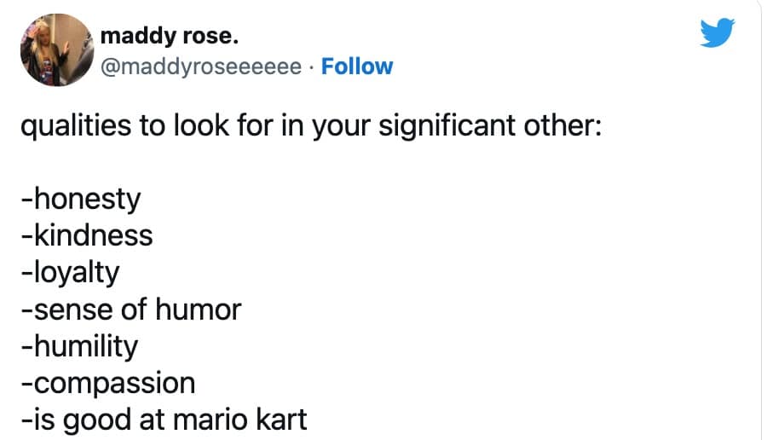
Task: Click the separator dot before Follow
Action: [311, 67]
